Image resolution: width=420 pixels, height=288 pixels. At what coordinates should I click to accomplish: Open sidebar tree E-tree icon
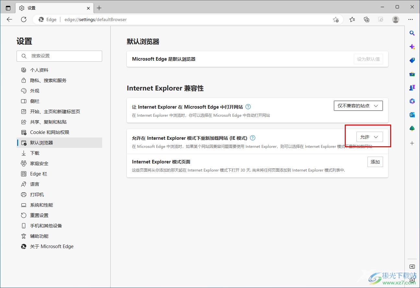pos(412,128)
